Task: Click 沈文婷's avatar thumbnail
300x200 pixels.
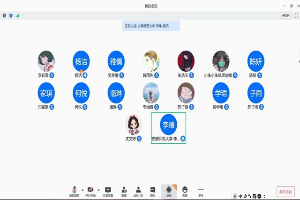Action: click(134, 125)
